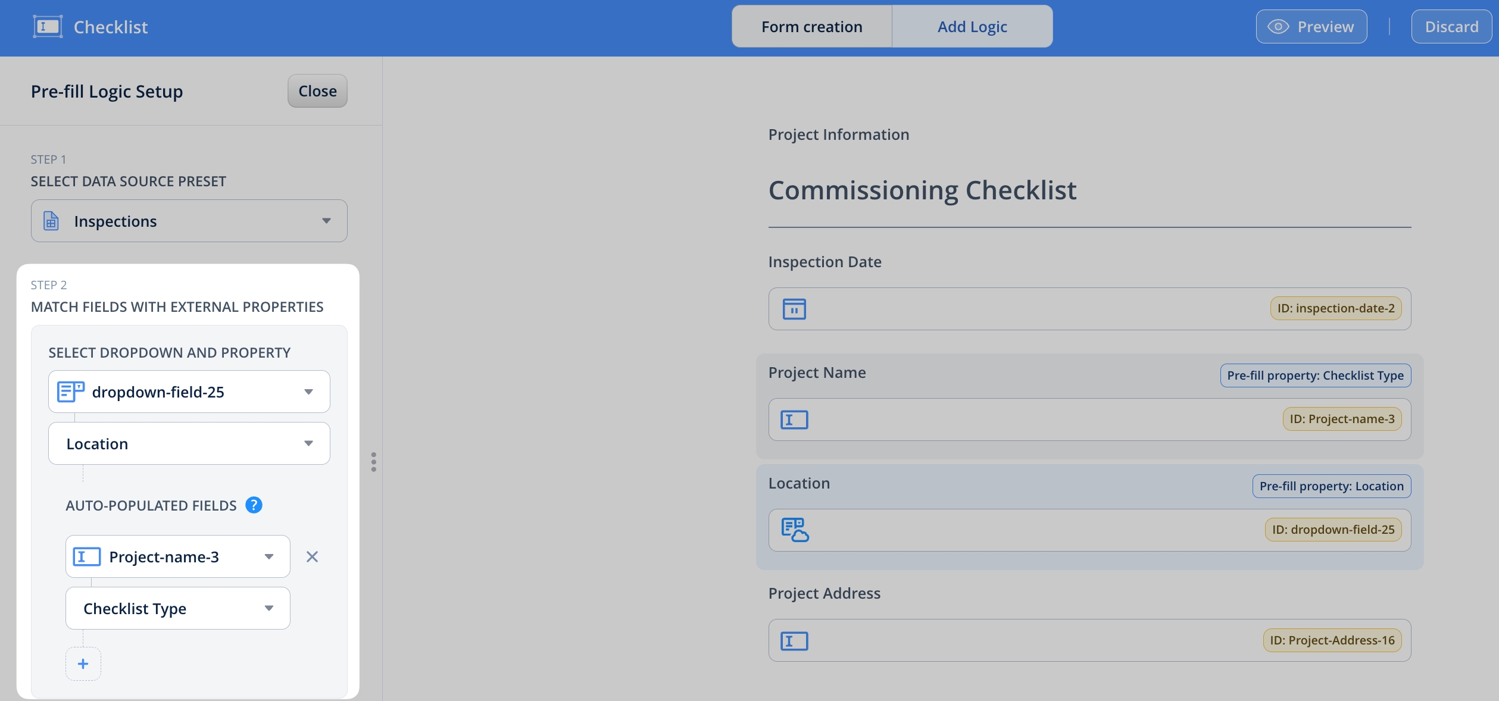This screenshot has width=1499, height=701.
Task: Close the Pre-fill Logic Setup panel
Action: [x=317, y=91]
